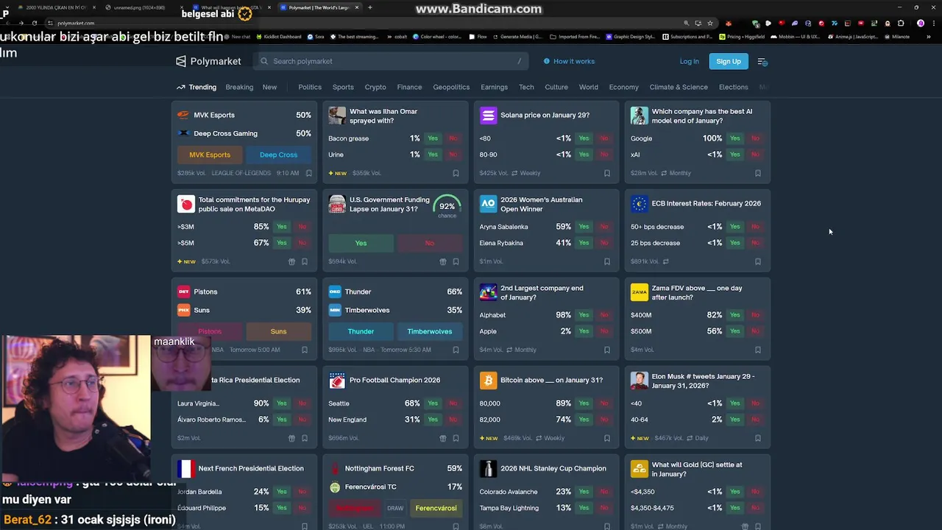Buy Yes for Aryna Sabalenka
The width and height of the screenshot is (942, 530).
tap(584, 227)
